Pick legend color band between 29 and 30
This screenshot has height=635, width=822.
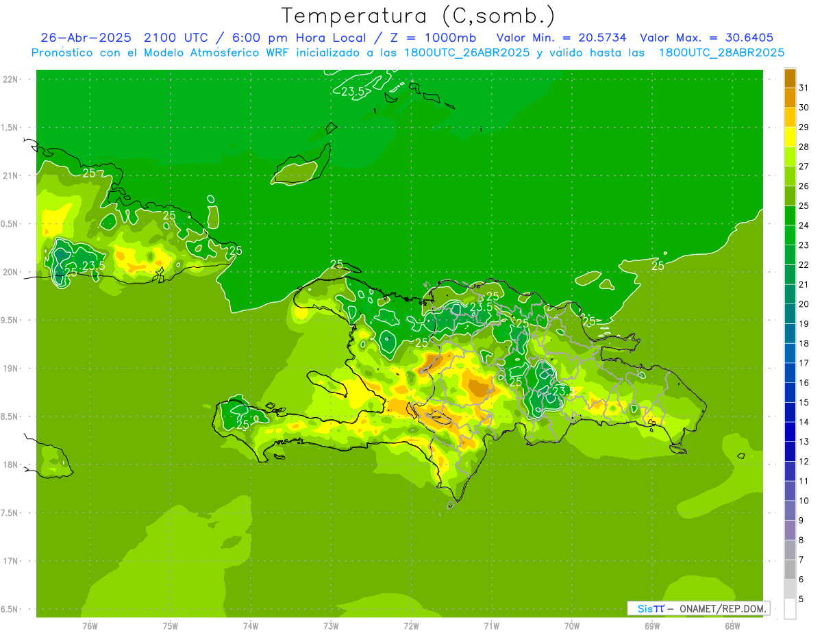coord(790,118)
